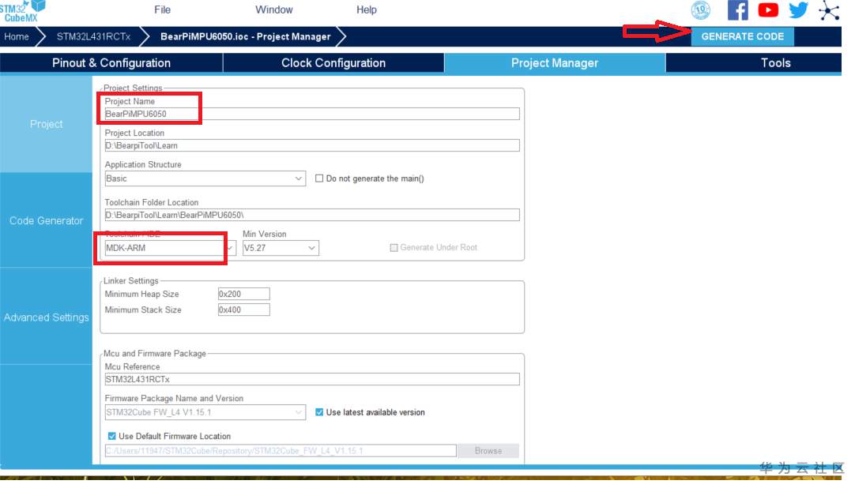The width and height of the screenshot is (855, 488).
Task: Open the Code Generator side section
Action: (x=47, y=220)
